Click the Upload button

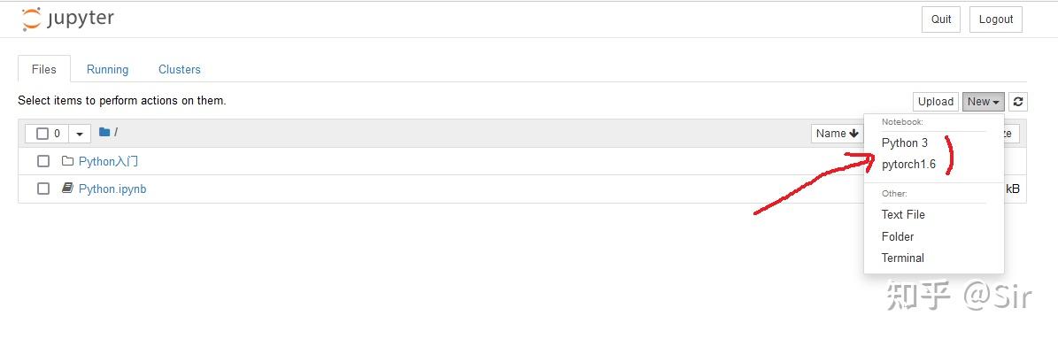936,102
